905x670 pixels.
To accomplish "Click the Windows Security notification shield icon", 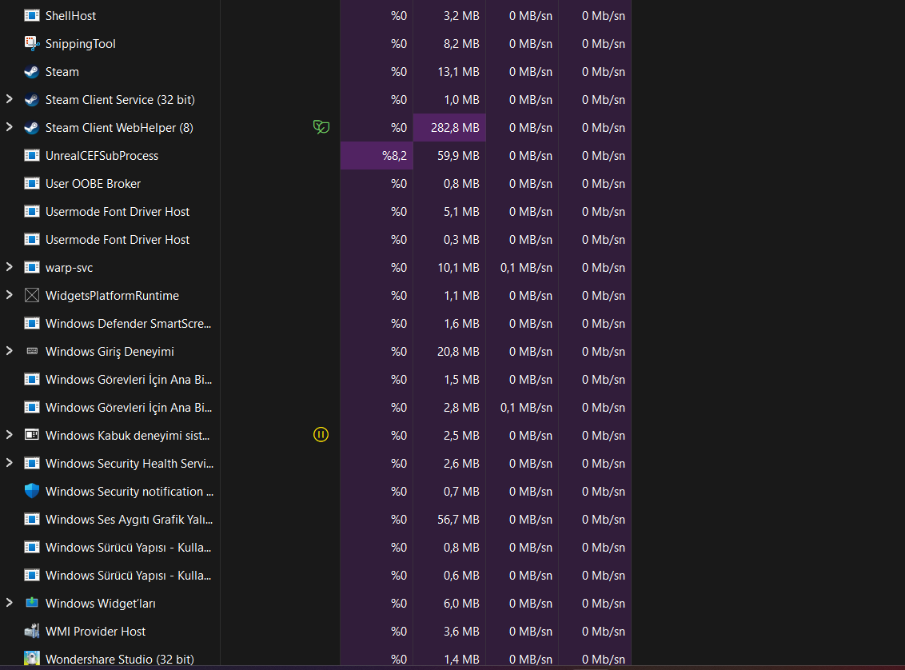I will tap(32, 491).
